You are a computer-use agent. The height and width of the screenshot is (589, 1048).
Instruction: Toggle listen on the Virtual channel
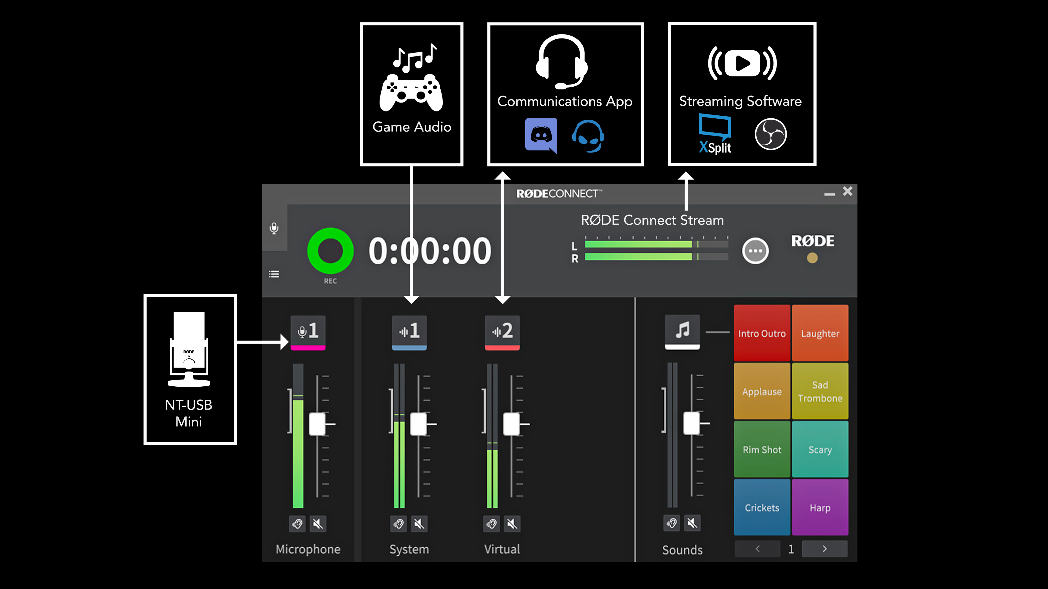(491, 524)
